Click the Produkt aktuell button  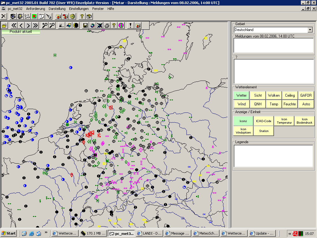[21, 32]
